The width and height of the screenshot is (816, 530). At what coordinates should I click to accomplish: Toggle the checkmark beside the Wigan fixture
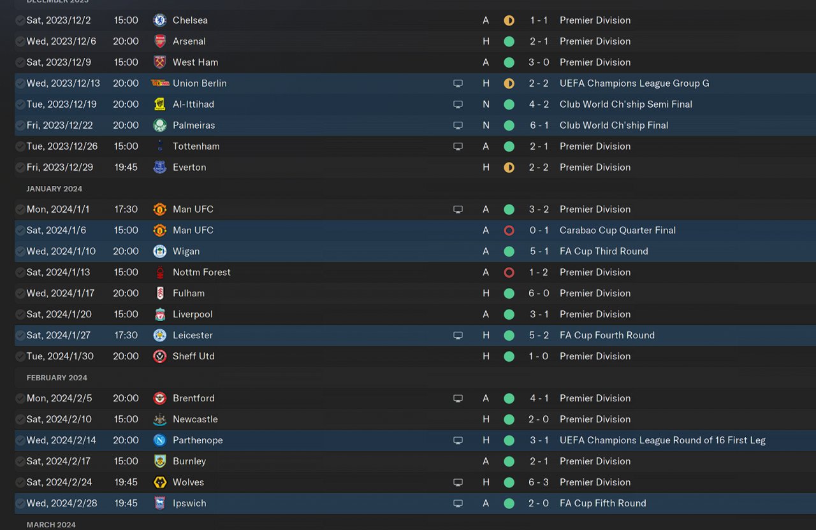pos(20,252)
